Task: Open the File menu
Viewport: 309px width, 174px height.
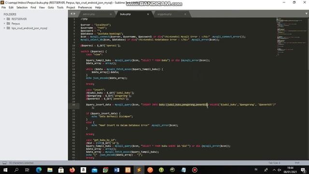Action: point(3,8)
